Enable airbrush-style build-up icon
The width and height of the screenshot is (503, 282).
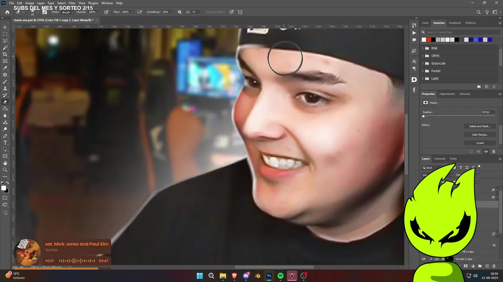139,12
